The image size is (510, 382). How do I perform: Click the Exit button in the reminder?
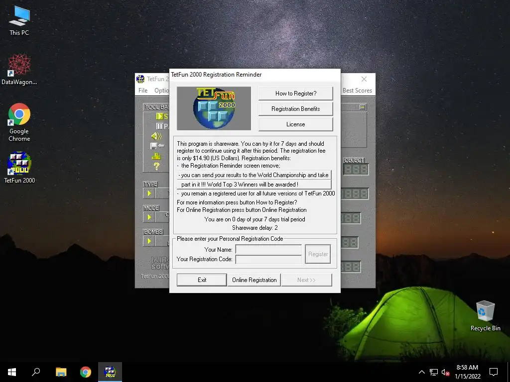pos(202,280)
